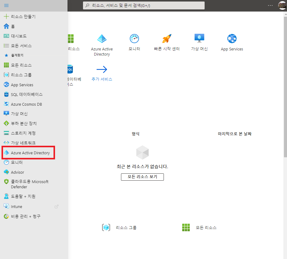Click the 스토리지 계정 icon
This screenshot has width=287, height=259.
(x=6, y=133)
